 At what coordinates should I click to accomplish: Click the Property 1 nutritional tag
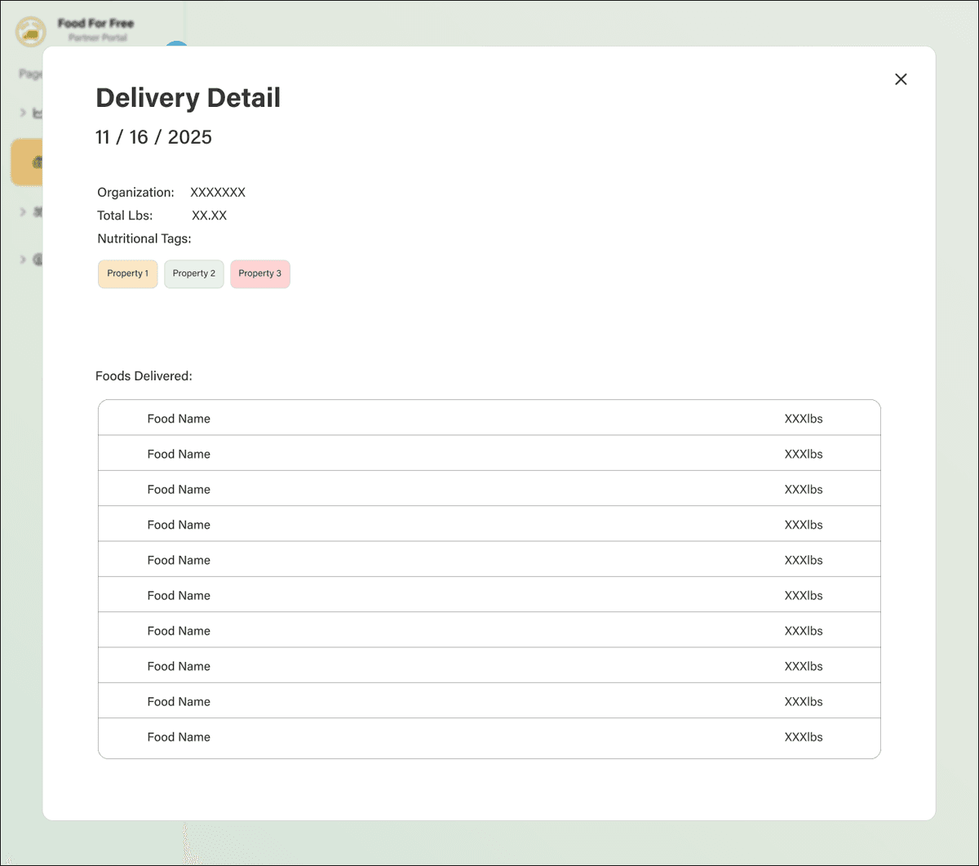click(127, 273)
